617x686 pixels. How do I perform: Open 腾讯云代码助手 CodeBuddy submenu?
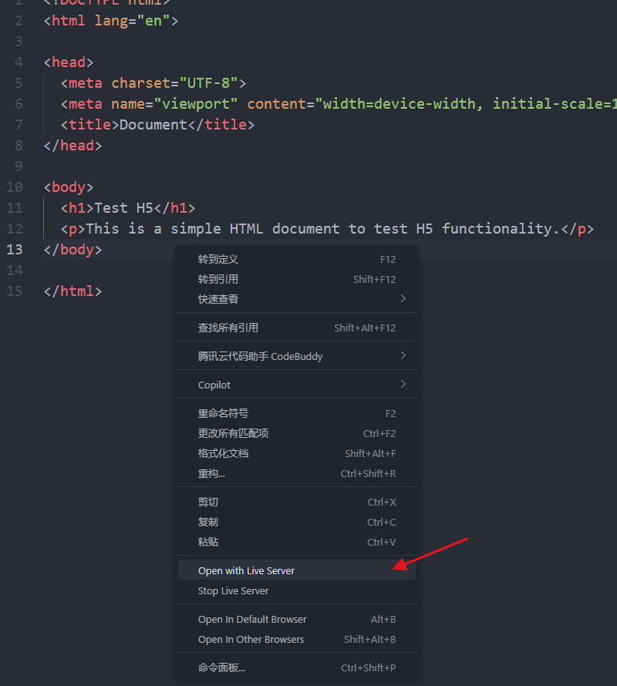pyautogui.click(x=296, y=357)
